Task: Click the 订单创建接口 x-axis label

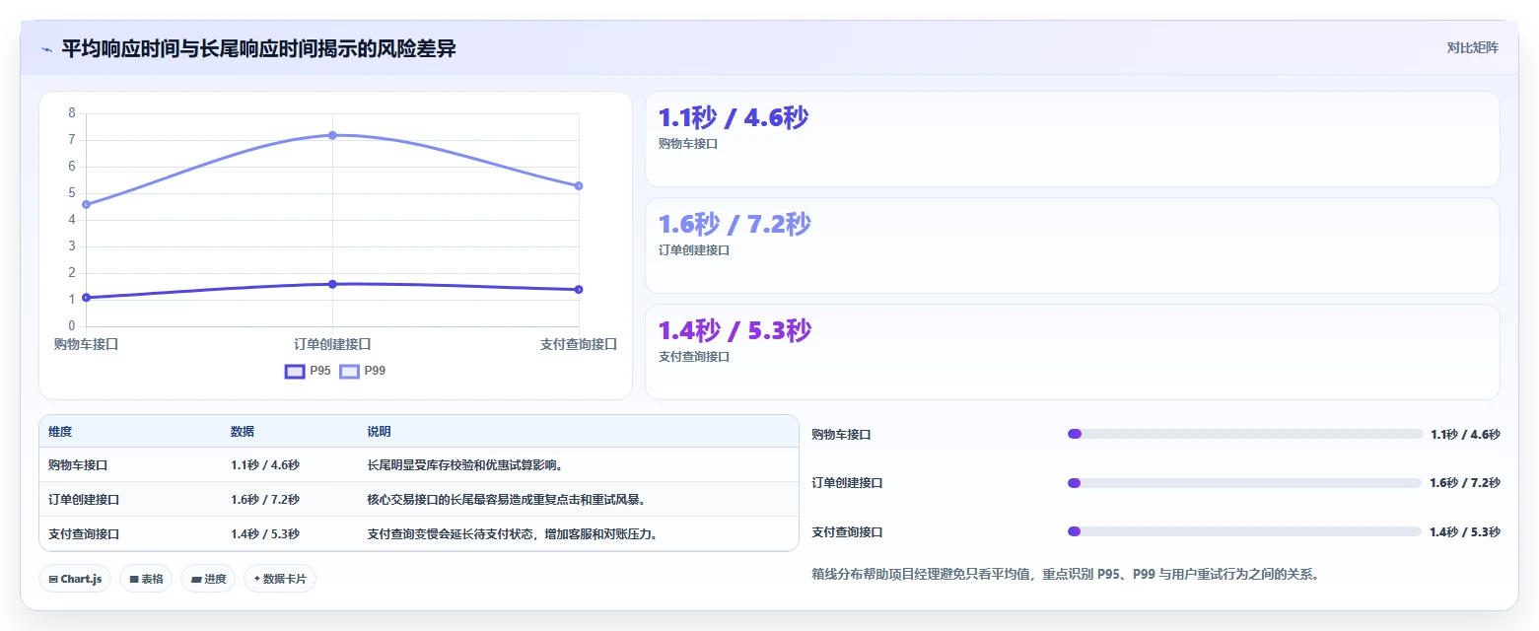Action: coord(332,344)
